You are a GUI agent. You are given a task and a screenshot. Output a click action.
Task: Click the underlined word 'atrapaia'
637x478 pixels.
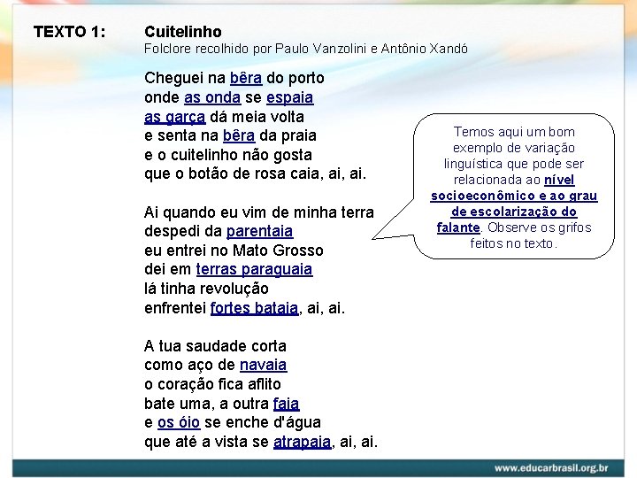point(303,442)
